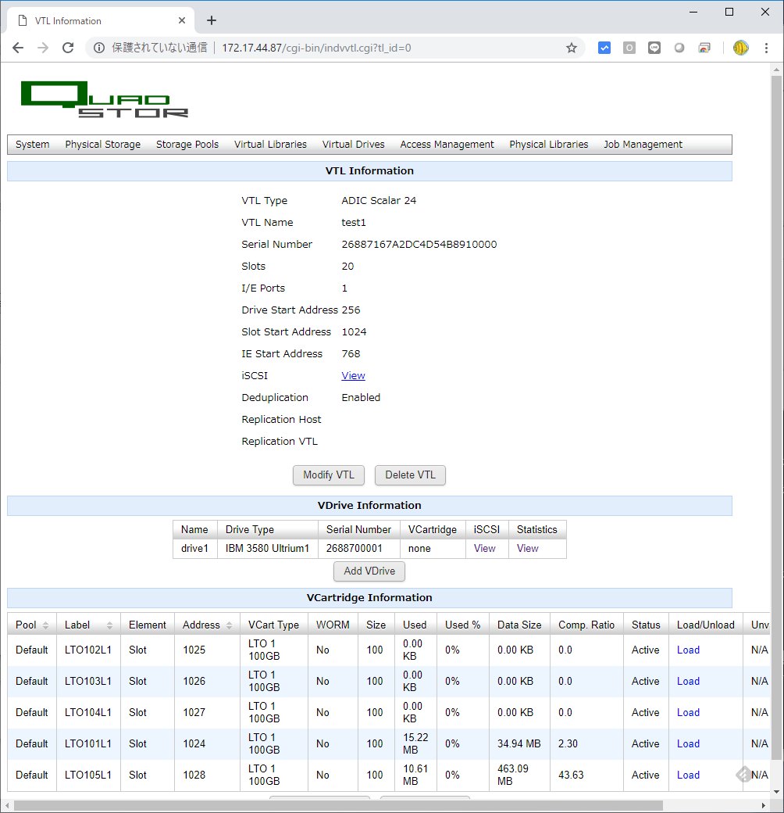Open the gray square extension icon

click(x=629, y=48)
